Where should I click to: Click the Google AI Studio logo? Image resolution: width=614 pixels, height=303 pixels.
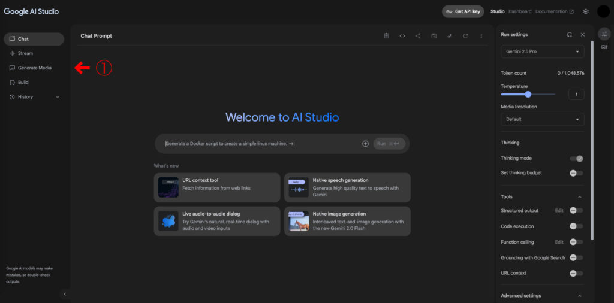click(x=31, y=11)
